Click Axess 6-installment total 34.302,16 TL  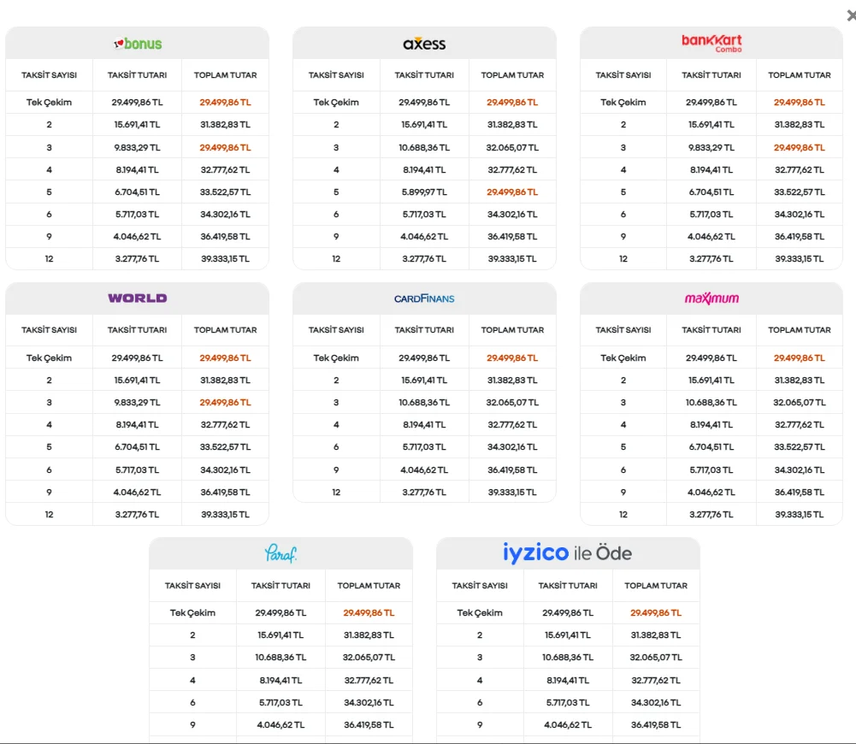[x=512, y=215]
